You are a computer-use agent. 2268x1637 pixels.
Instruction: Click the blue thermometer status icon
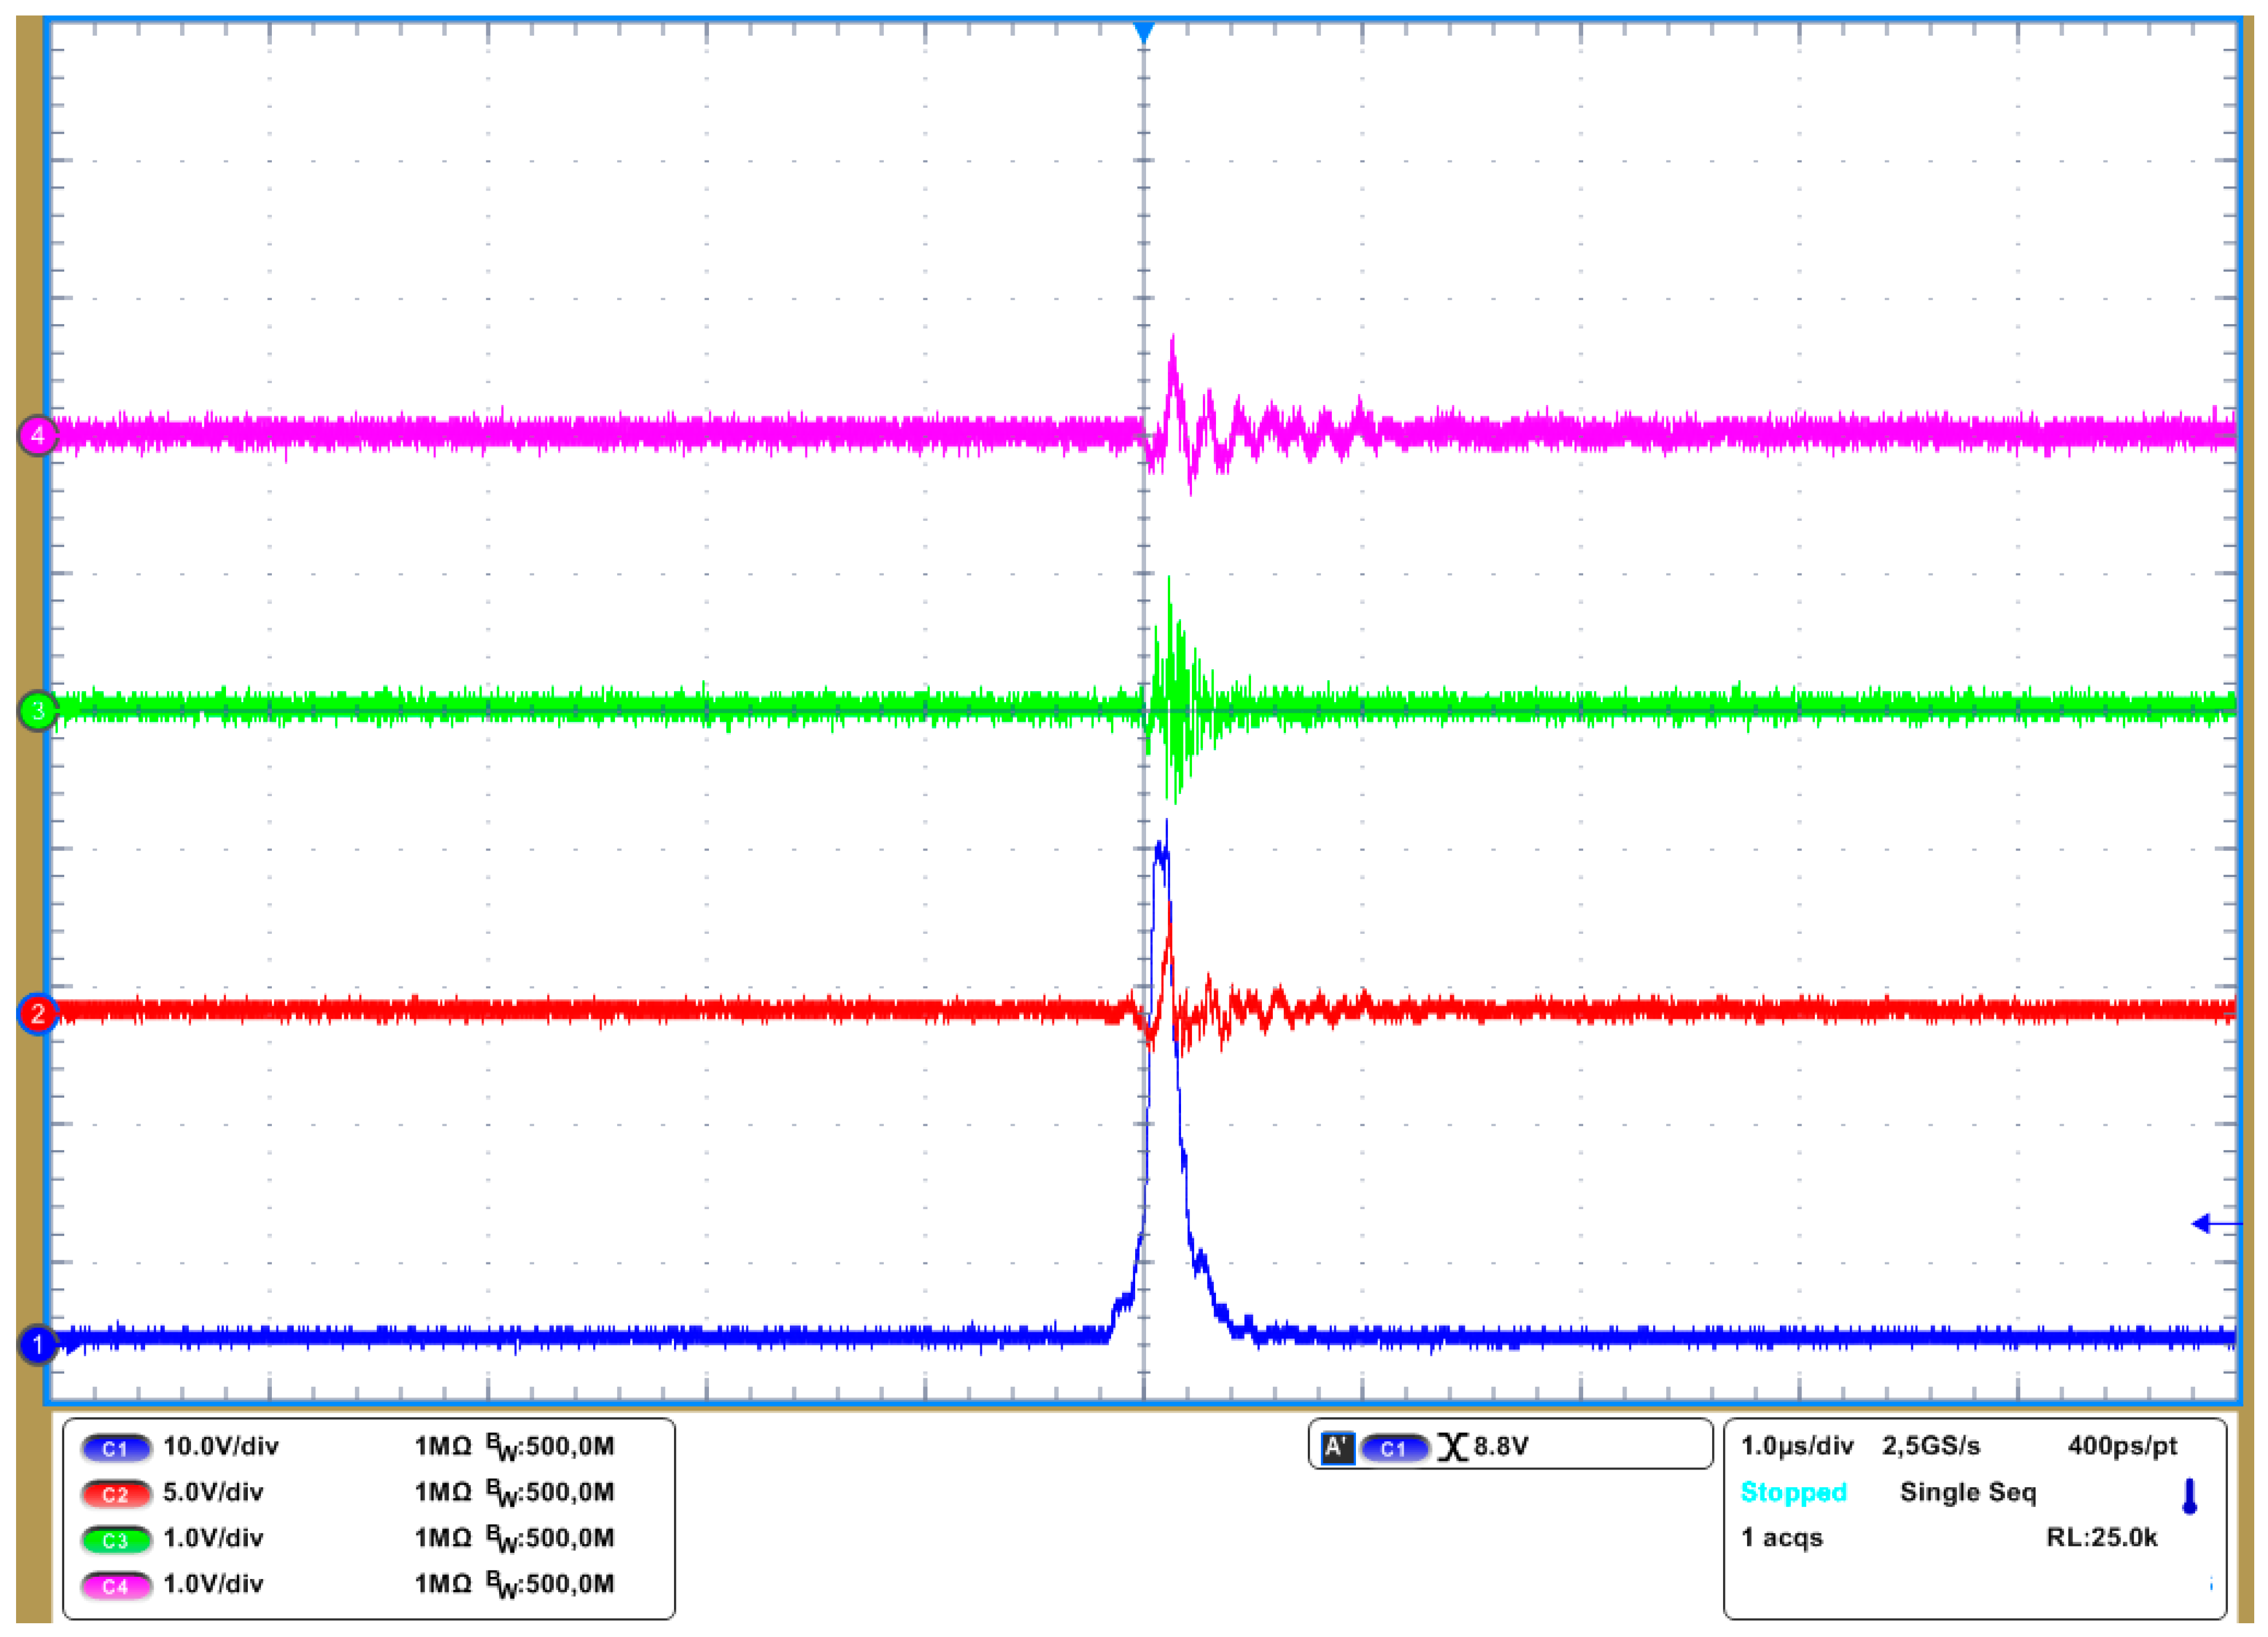tap(2189, 1496)
